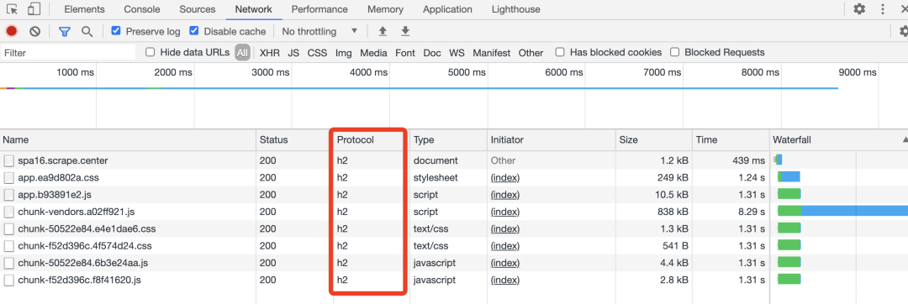Clear the network log
This screenshot has width=908, height=304.
(x=34, y=31)
